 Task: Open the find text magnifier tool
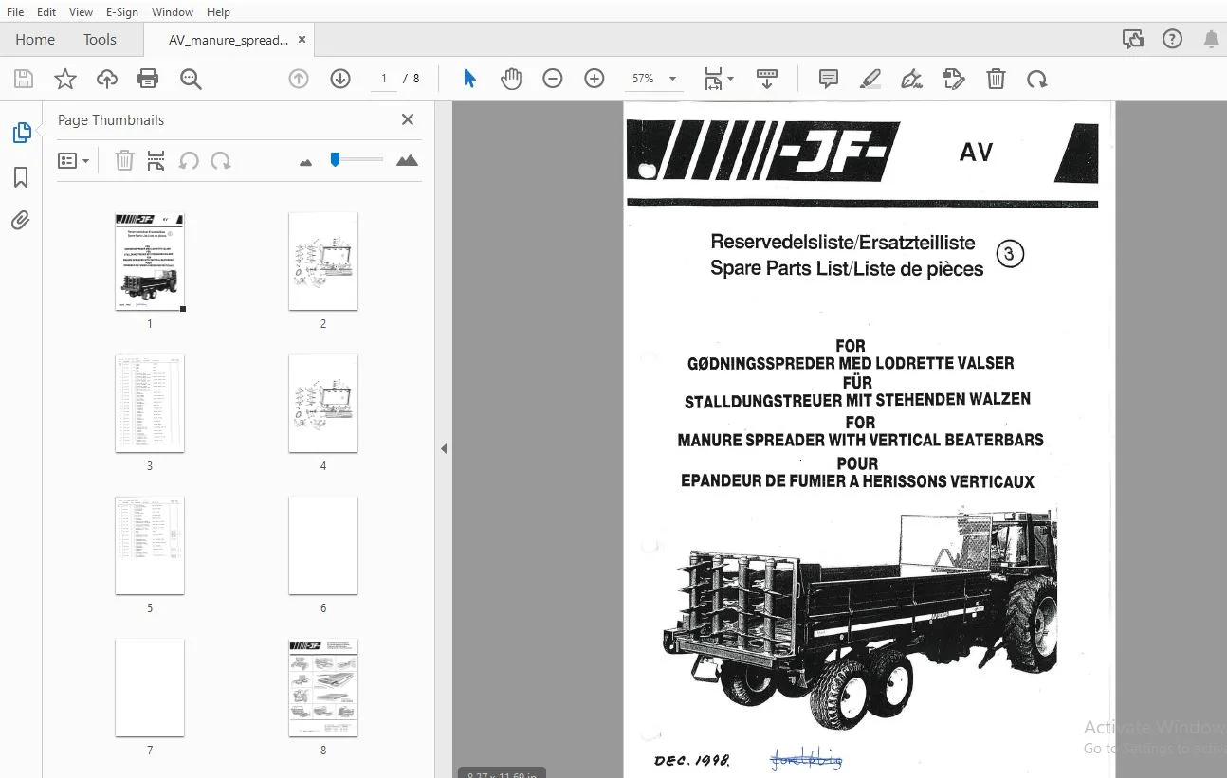pyautogui.click(x=191, y=79)
